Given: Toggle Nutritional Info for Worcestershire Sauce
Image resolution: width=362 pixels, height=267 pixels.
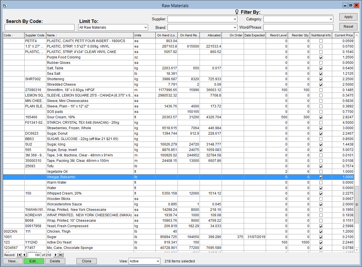Looking at the screenshot, I should (321, 204).
